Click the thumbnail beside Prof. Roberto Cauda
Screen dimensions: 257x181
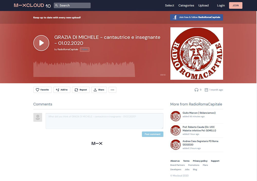click(x=176, y=130)
